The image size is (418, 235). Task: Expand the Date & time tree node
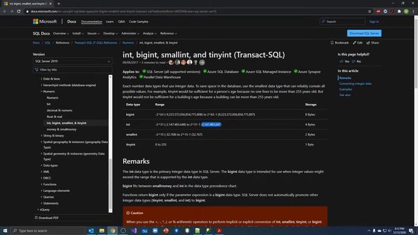(x=50, y=79)
